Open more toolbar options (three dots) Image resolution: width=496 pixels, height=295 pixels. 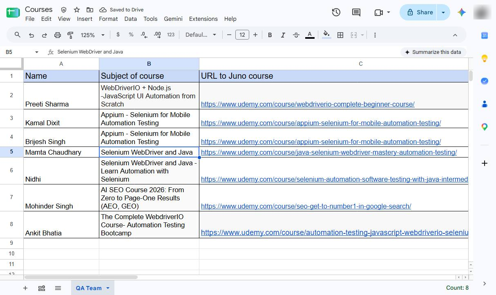tap(375, 35)
